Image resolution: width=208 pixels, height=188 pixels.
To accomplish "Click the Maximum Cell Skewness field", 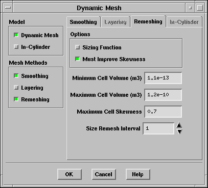I will click(163, 112).
